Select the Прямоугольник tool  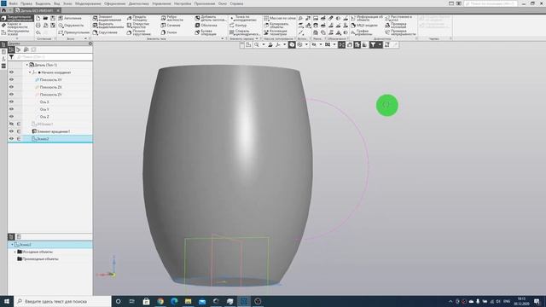[x=74, y=32]
